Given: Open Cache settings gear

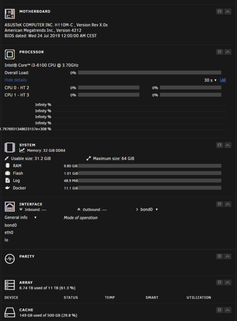Looking at the screenshot, I should pyautogui.click(x=219, y=310).
